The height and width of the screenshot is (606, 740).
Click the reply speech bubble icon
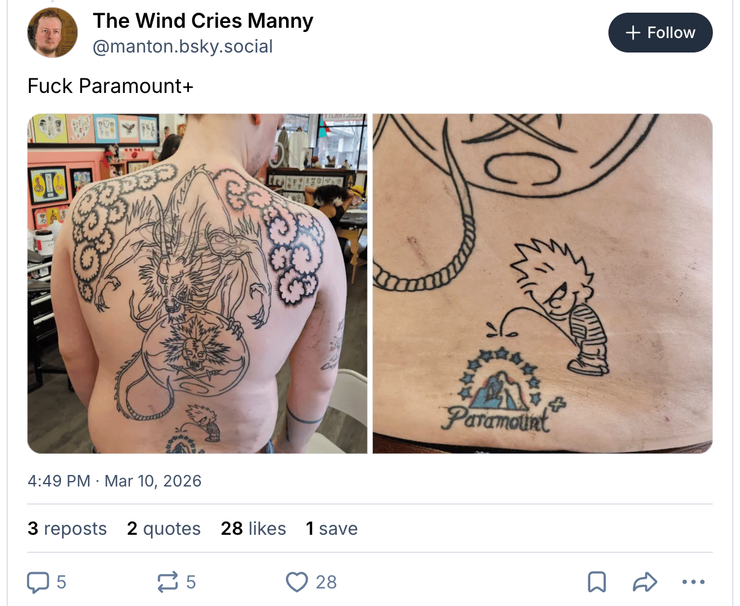[38, 582]
